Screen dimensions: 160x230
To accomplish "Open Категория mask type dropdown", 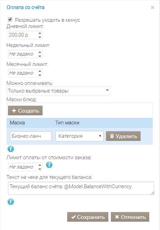I will click(x=79, y=136).
